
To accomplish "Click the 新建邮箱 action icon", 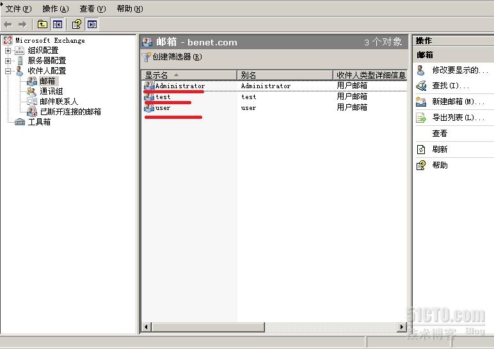I will click(421, 102).
